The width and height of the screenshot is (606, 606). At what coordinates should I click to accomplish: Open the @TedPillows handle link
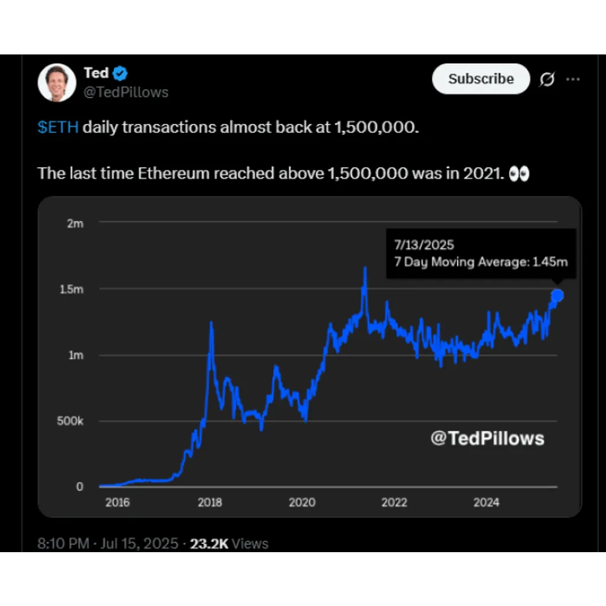[x=126, y=92]
